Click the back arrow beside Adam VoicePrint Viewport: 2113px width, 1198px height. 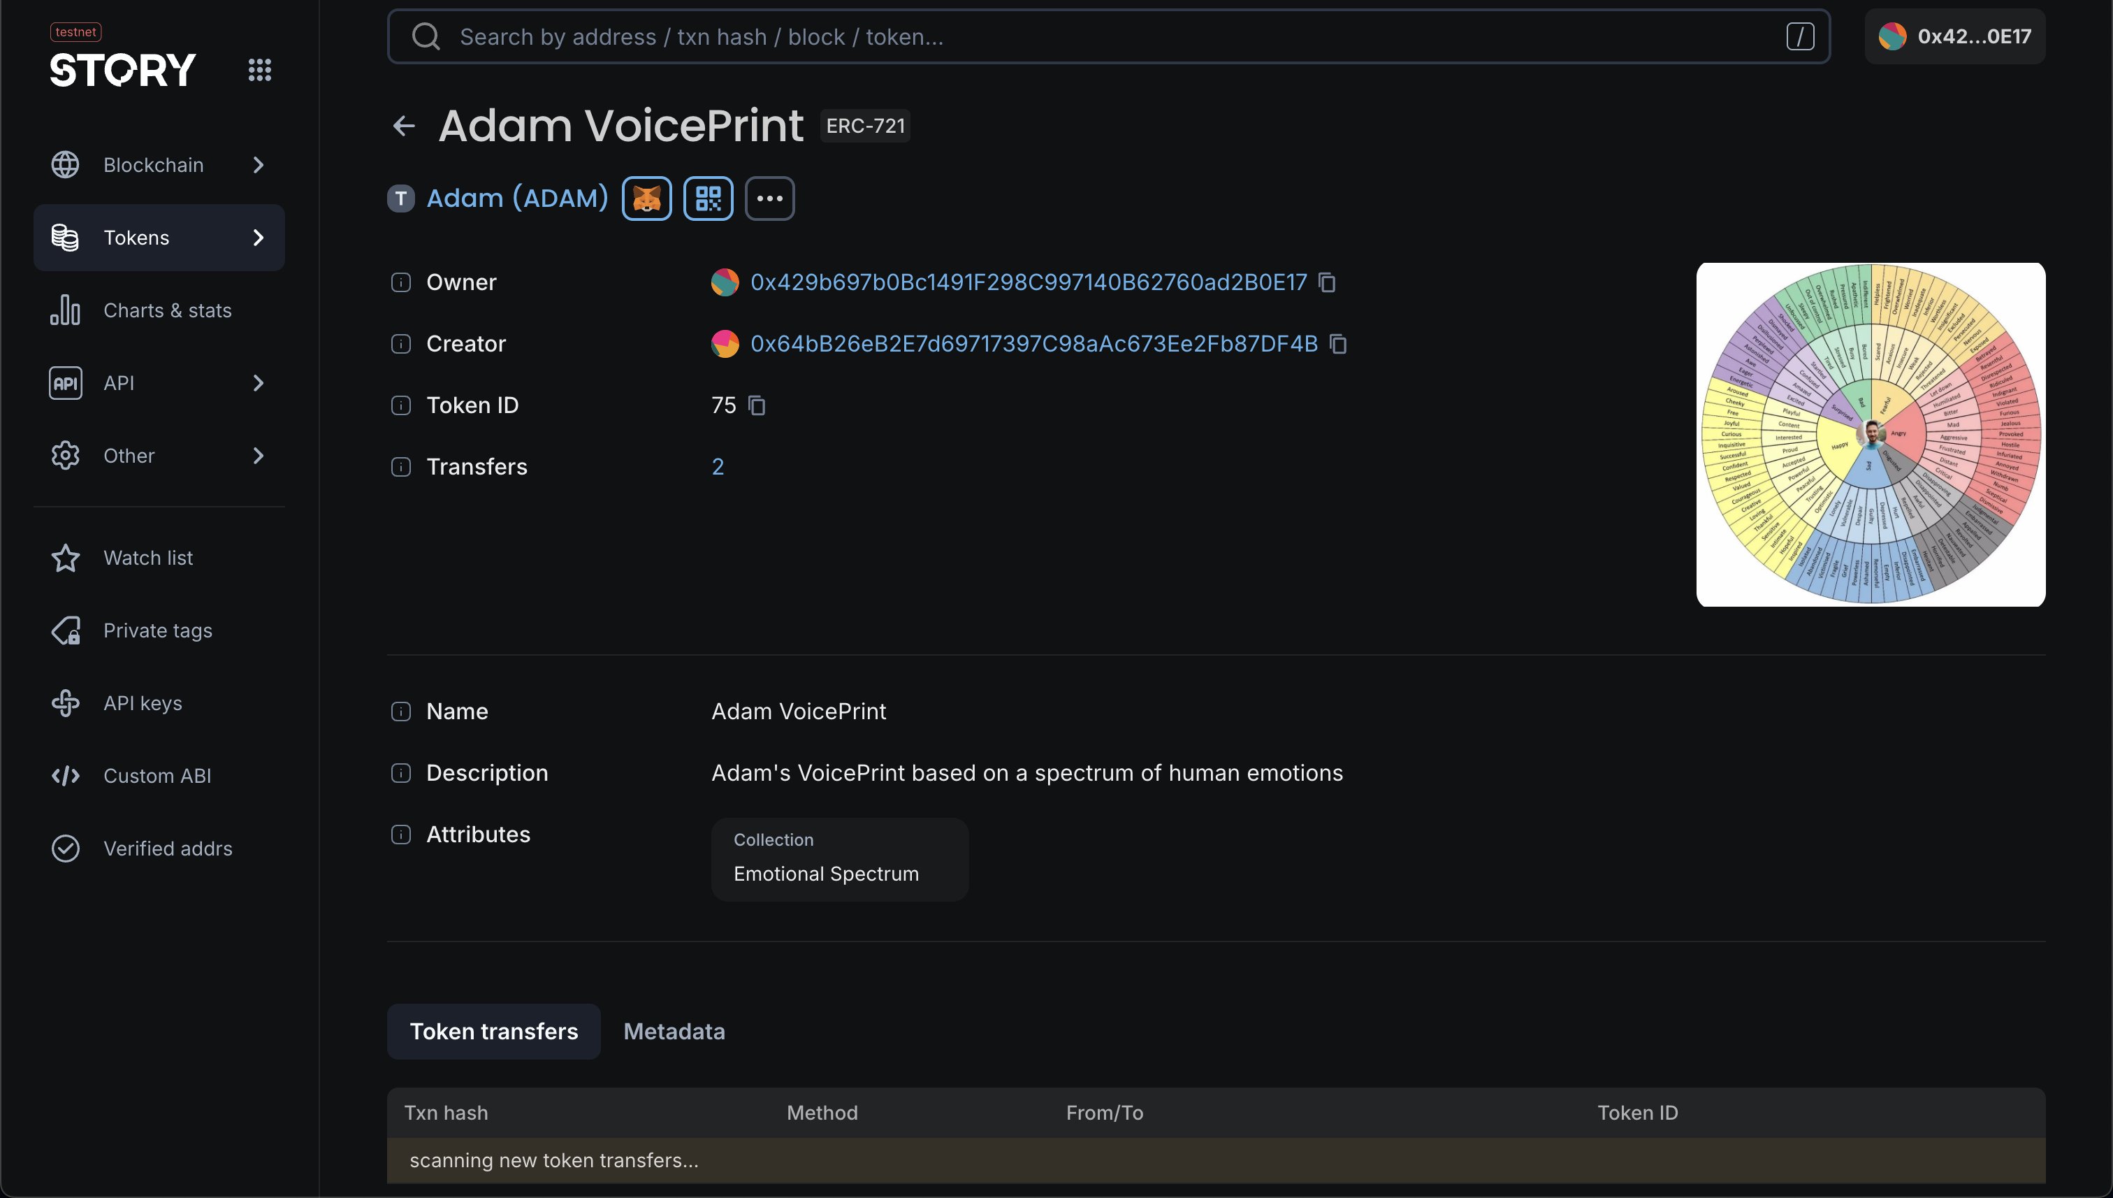point(404,126)
